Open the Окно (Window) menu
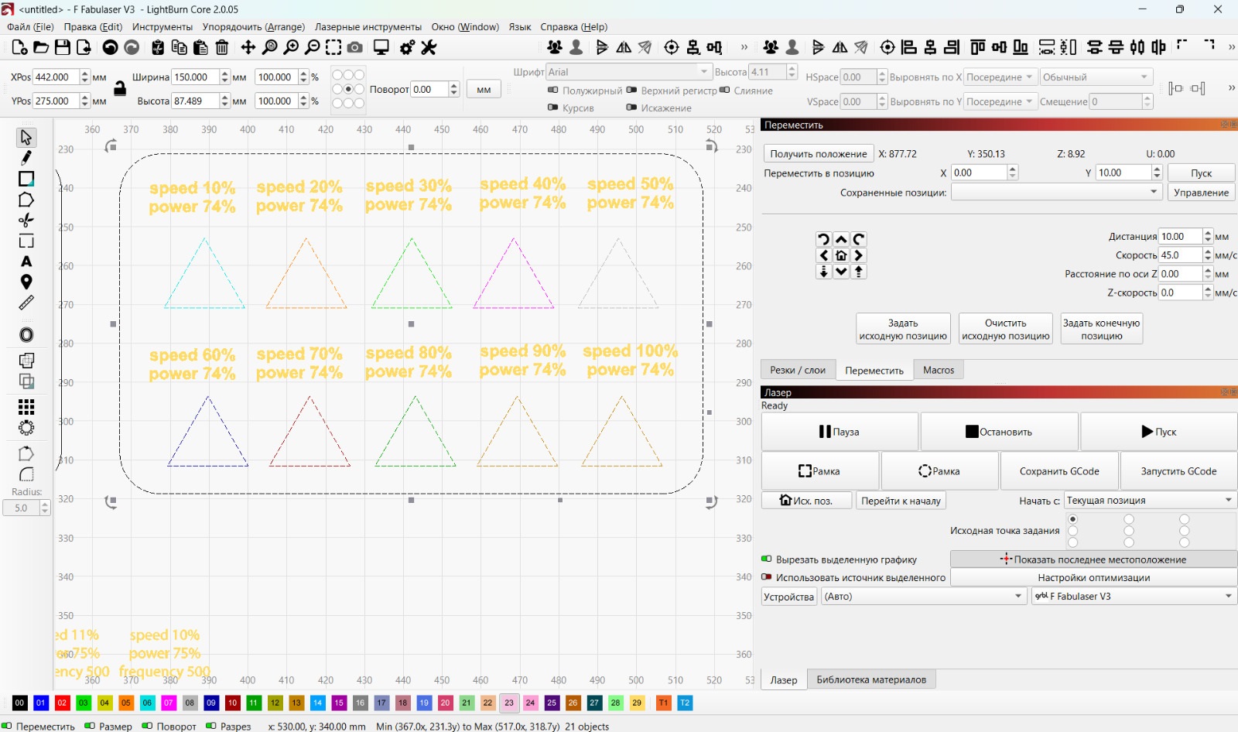The width and height of the screenshot is (1238, 732). pyautogui.click(x=465, y=26)
